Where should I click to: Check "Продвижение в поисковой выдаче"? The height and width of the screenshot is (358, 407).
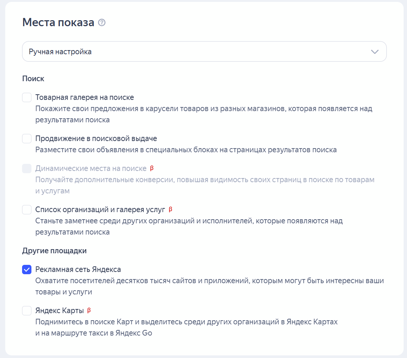[27, 138]
